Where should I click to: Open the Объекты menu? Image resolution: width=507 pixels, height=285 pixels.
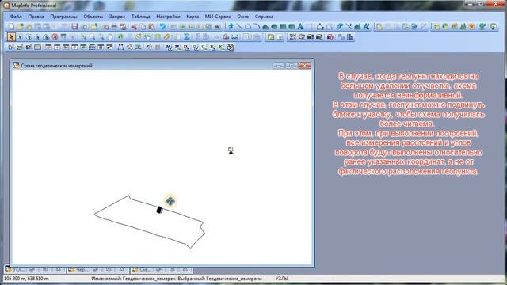pos(93,17)
